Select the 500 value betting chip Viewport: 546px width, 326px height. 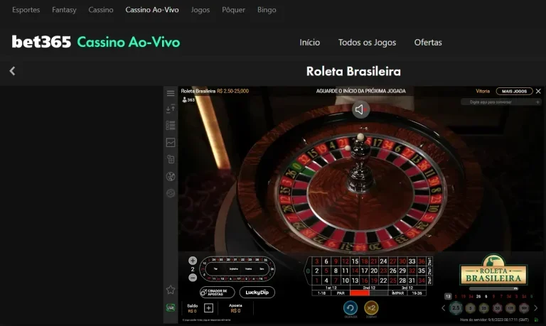point(524,308)
